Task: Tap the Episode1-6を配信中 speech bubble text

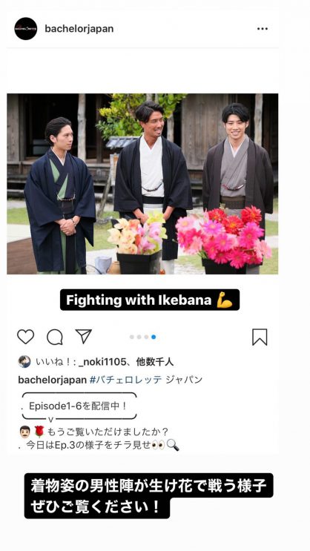Action: point(78,406)
